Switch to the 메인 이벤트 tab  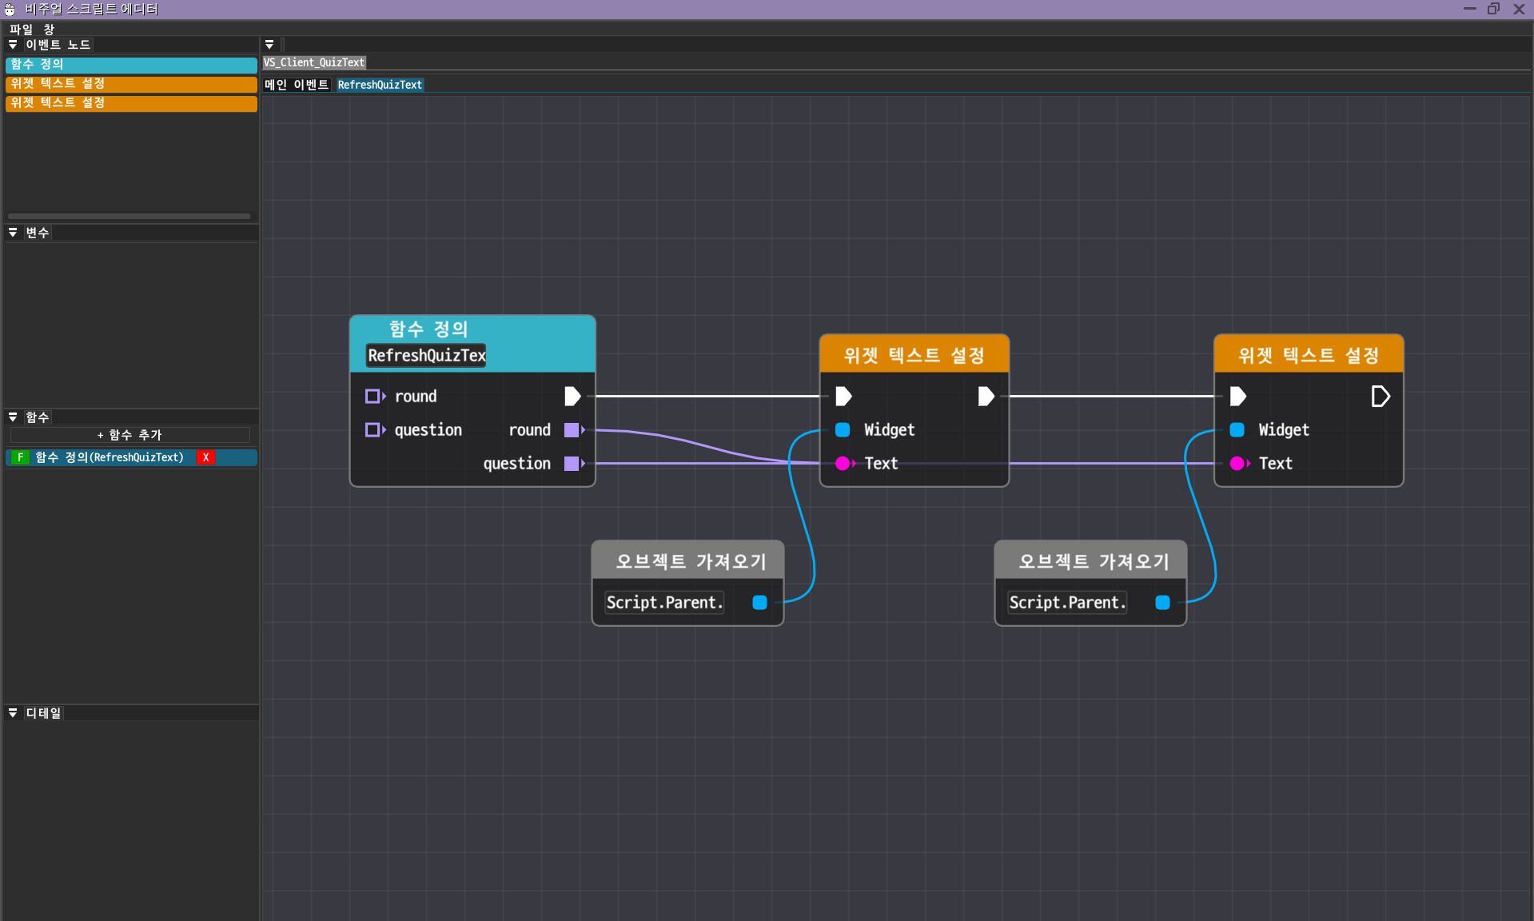(297, 85)
